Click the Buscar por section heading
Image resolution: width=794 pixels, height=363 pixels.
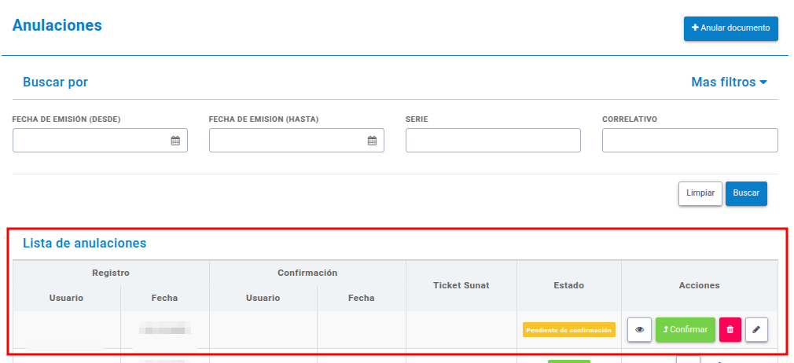pyautogui.click(x=55, y=82)
